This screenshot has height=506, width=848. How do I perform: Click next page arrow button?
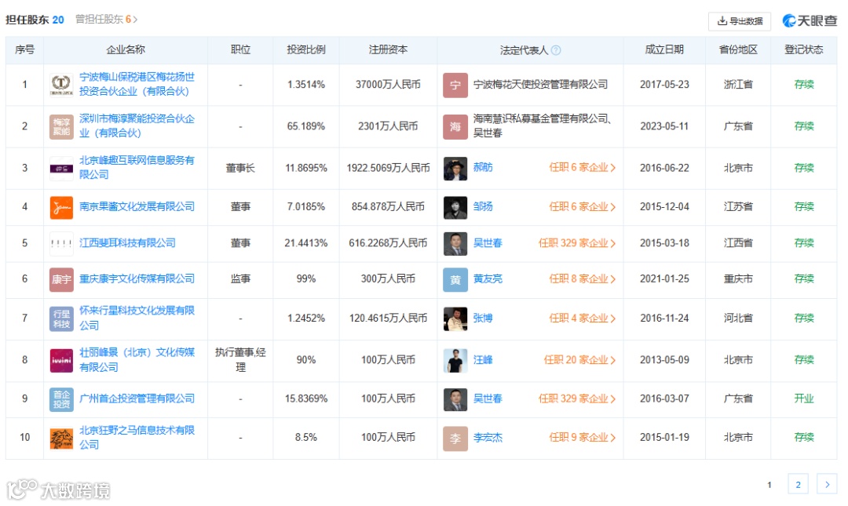coord(827,484)
